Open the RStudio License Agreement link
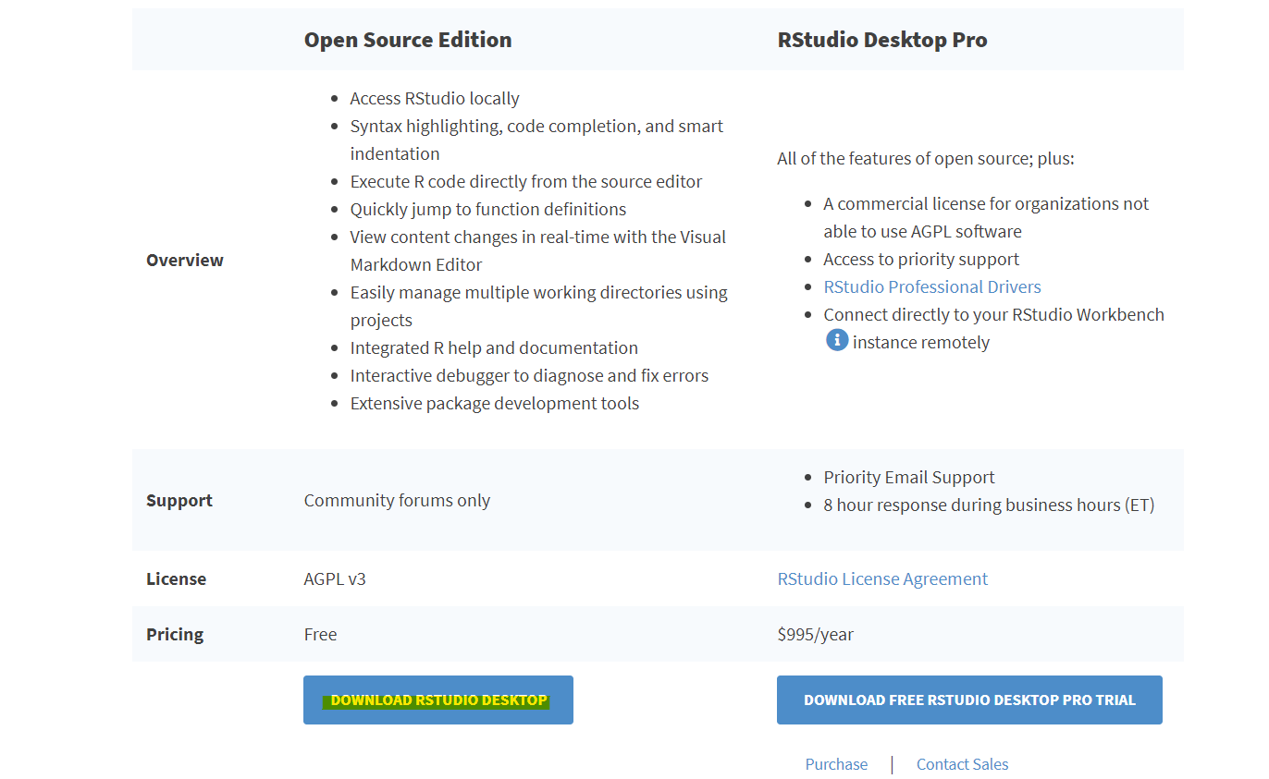The width and height of the screenshot is (1269, 779). point(882,578)
